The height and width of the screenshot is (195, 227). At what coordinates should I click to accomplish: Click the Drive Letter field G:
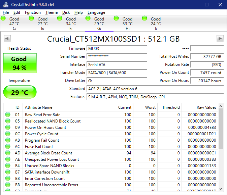pos(117,81)
